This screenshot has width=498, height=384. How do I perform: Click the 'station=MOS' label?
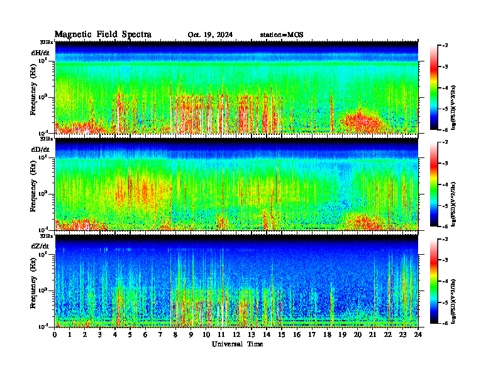282,35
